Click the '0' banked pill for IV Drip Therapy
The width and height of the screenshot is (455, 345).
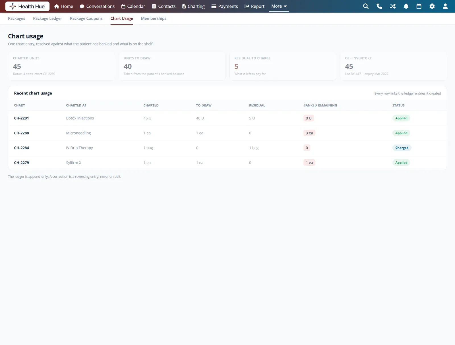click(307, 148)
